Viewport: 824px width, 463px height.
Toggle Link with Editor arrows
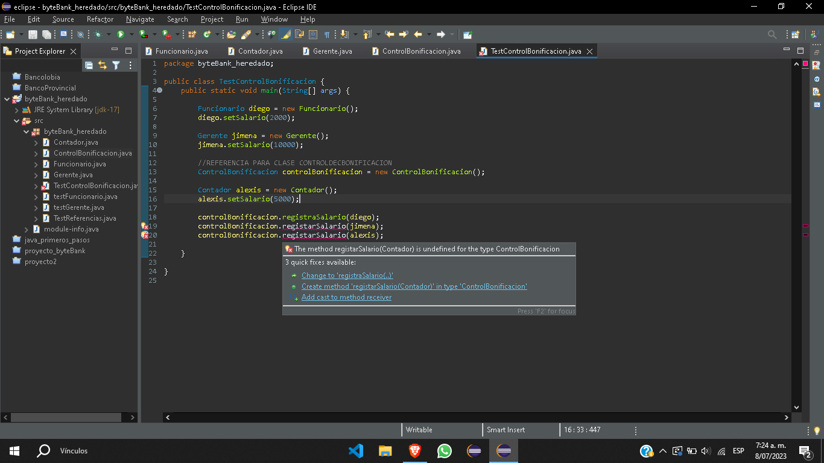tap(103, 65)
